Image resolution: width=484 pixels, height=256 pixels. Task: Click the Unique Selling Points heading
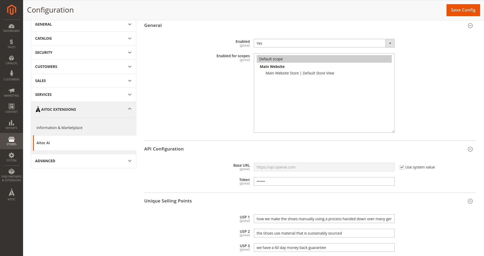click(168, 201)
